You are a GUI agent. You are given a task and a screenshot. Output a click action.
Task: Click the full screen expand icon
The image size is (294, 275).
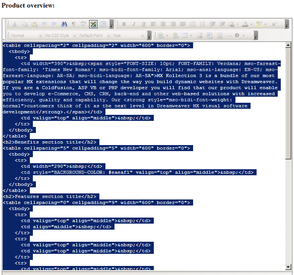pos(103,24)
